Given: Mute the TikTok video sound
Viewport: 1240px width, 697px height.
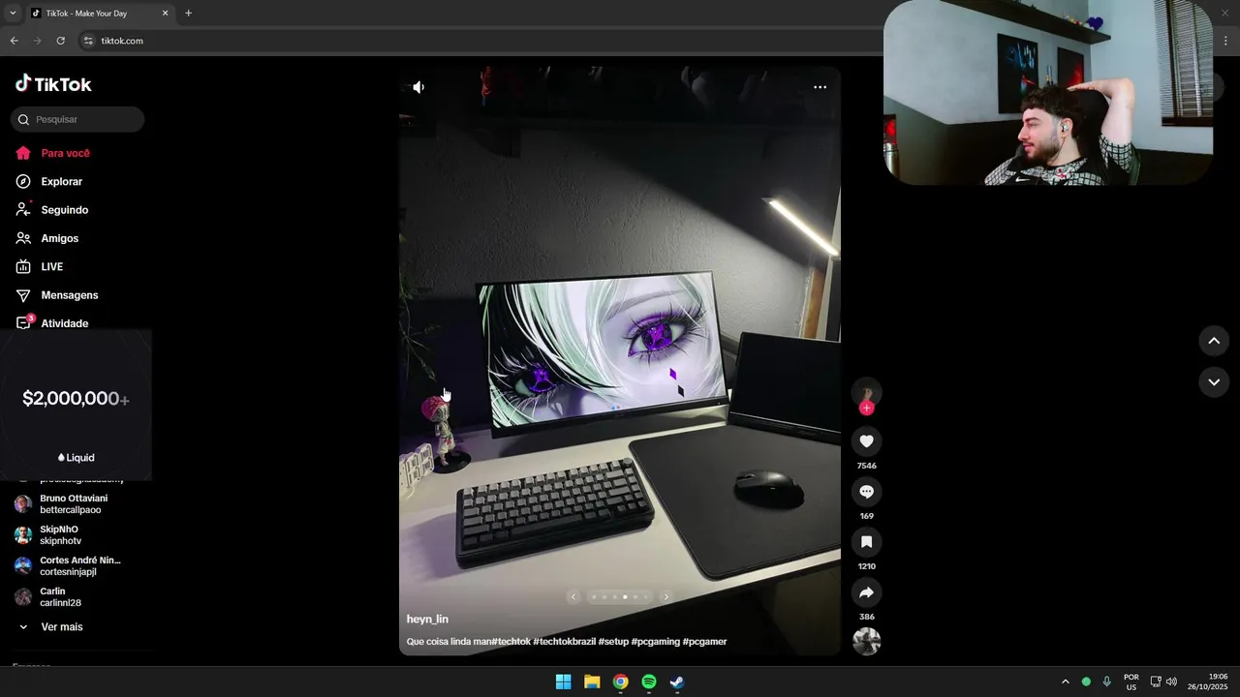Looking at the screenshot, I should point(418,87).
